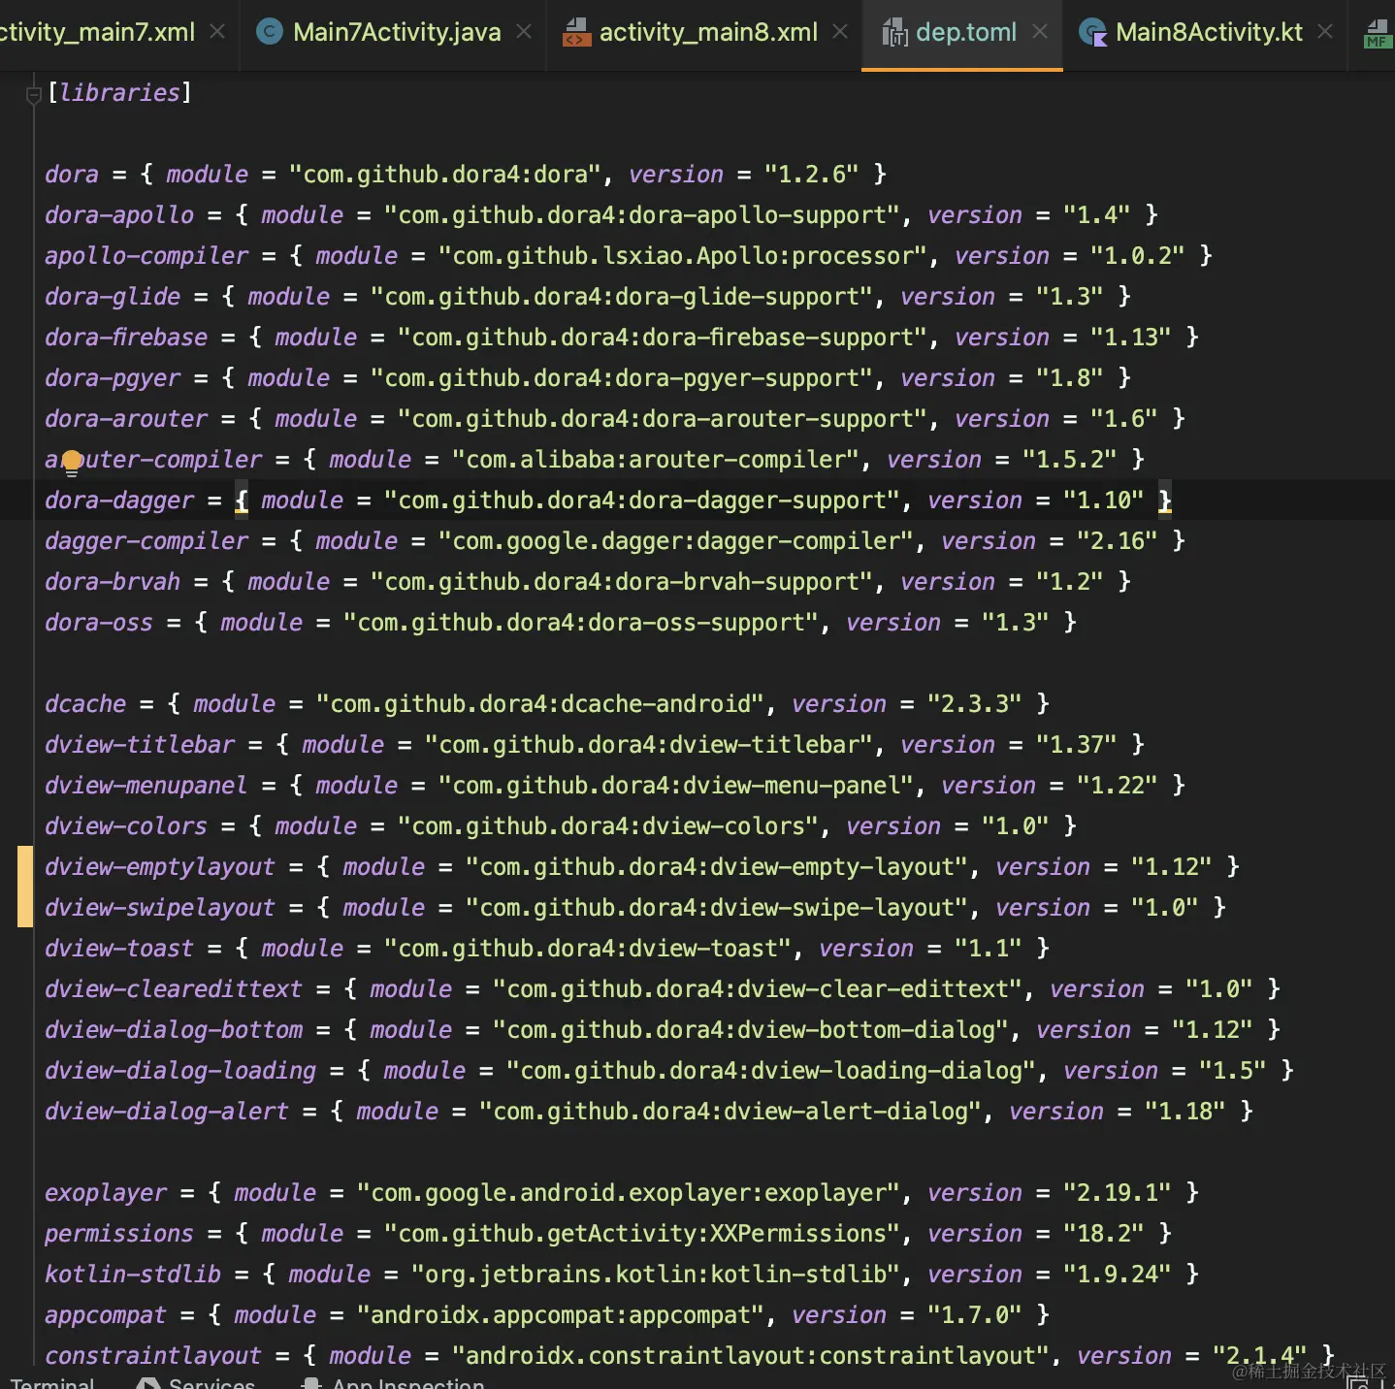This screenshot has height=1389, width=1395.
Task: Click the 'exoplayer' library key
Action: pyautogui.click(x=106, y=1193)
